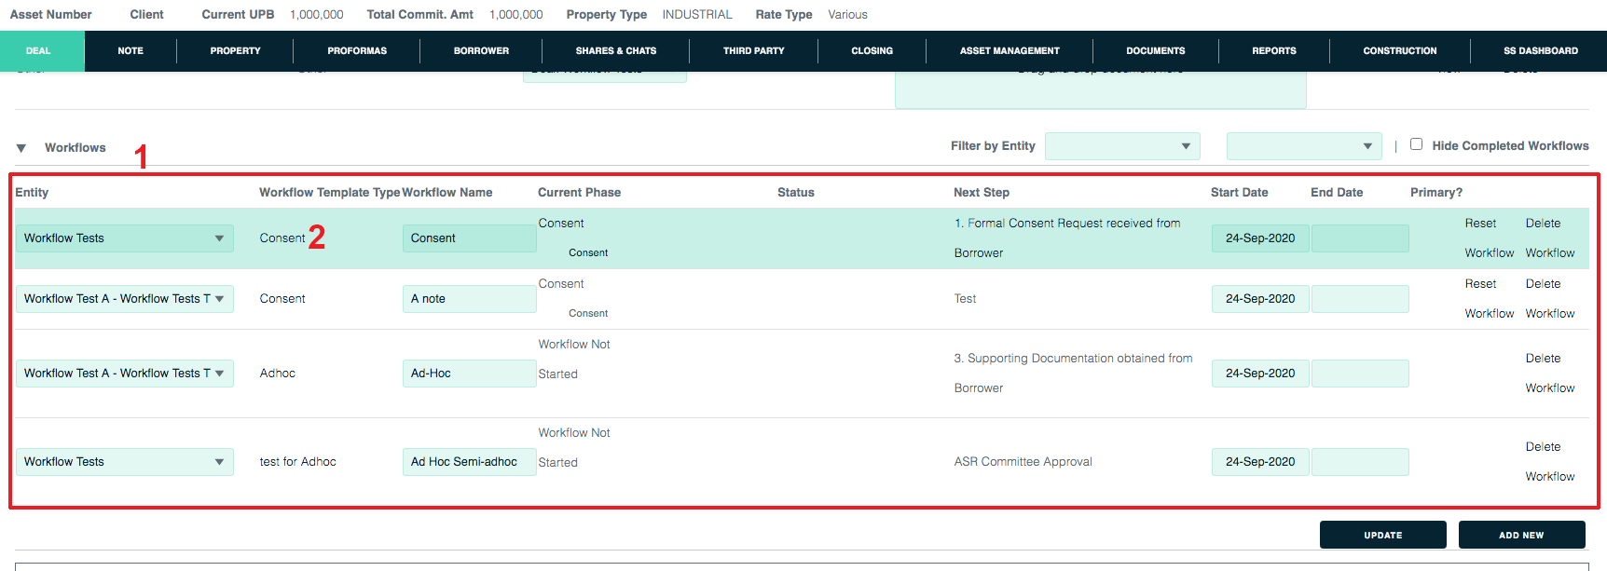This screenshot has width=1607, height=571.
Task: Open the CONSTRUCTION tab
Action: (1399, 51)
